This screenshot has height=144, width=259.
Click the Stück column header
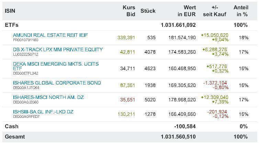click(x=148, y=11)
